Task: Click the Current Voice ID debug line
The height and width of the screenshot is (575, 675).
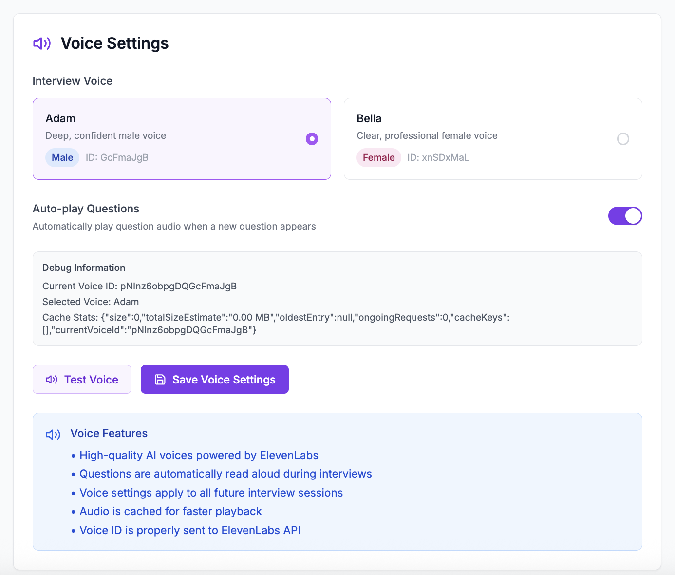Action: pyautogui.click(x=140, y=286)
